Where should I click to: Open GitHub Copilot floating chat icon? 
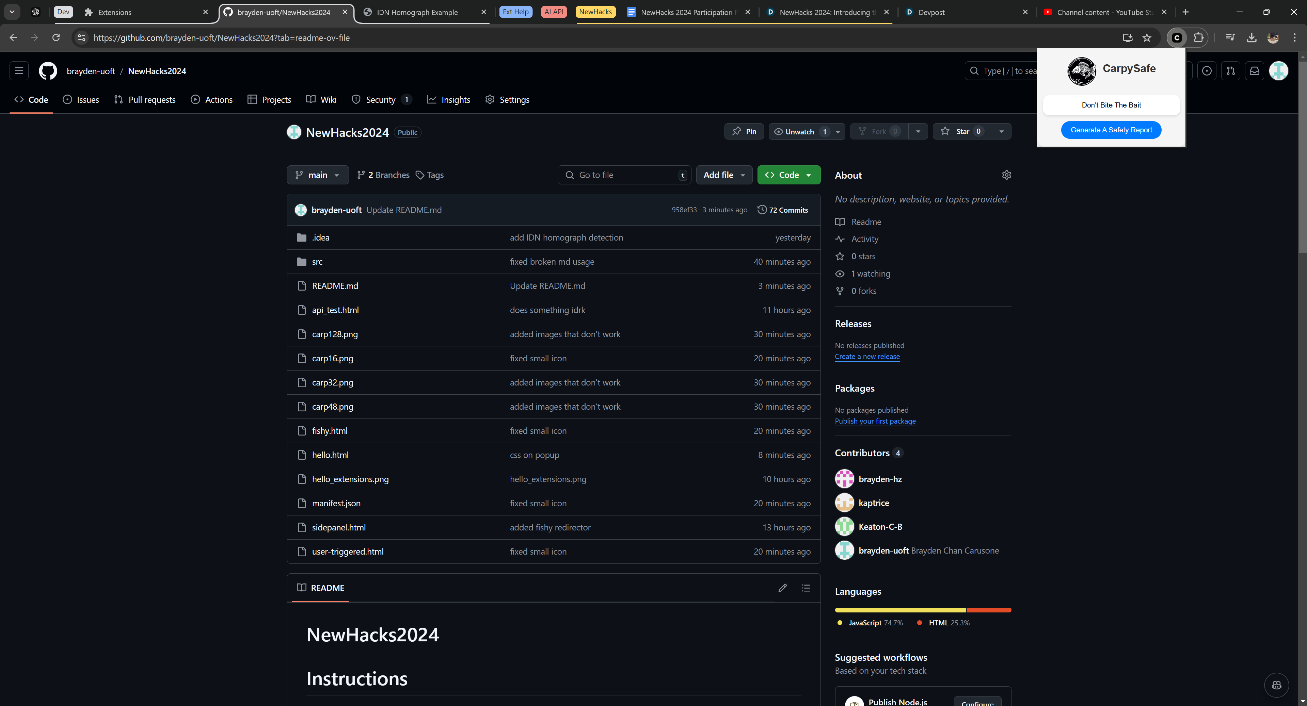click(x=1277, y=685)
